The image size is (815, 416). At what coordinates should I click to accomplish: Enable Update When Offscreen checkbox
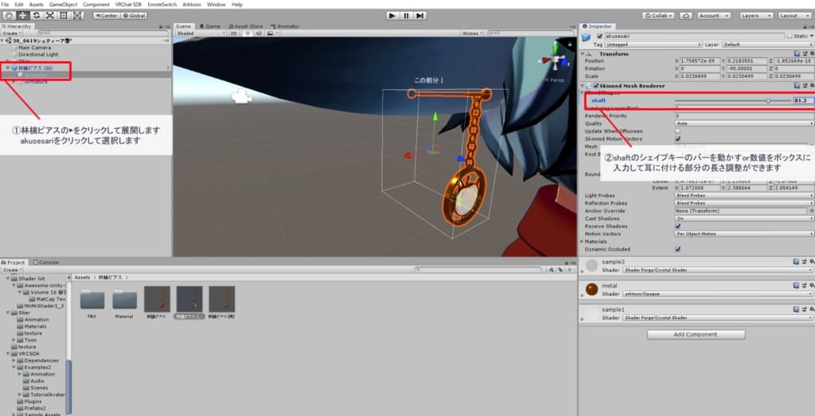click(677, 131)
